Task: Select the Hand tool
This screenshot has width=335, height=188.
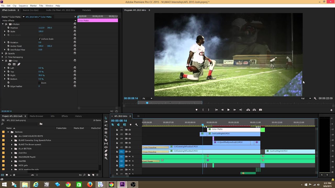Action: pyautogui.click(x=106, y=155)
